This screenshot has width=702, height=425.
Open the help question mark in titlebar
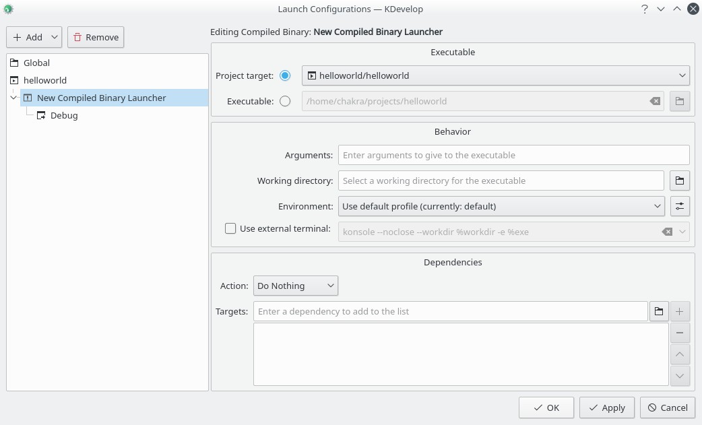tap(644, 9)
